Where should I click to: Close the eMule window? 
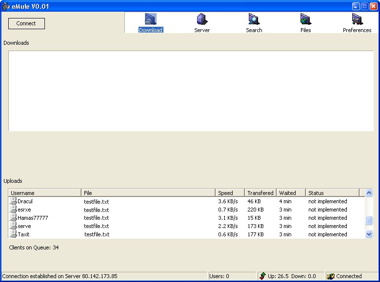[374, 6]
